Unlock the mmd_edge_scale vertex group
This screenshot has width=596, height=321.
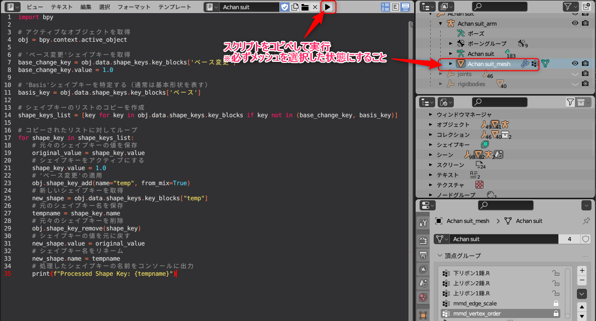coord(556,303)
